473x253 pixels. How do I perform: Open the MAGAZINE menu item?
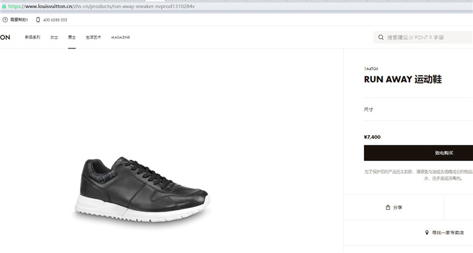pos(121,38)
